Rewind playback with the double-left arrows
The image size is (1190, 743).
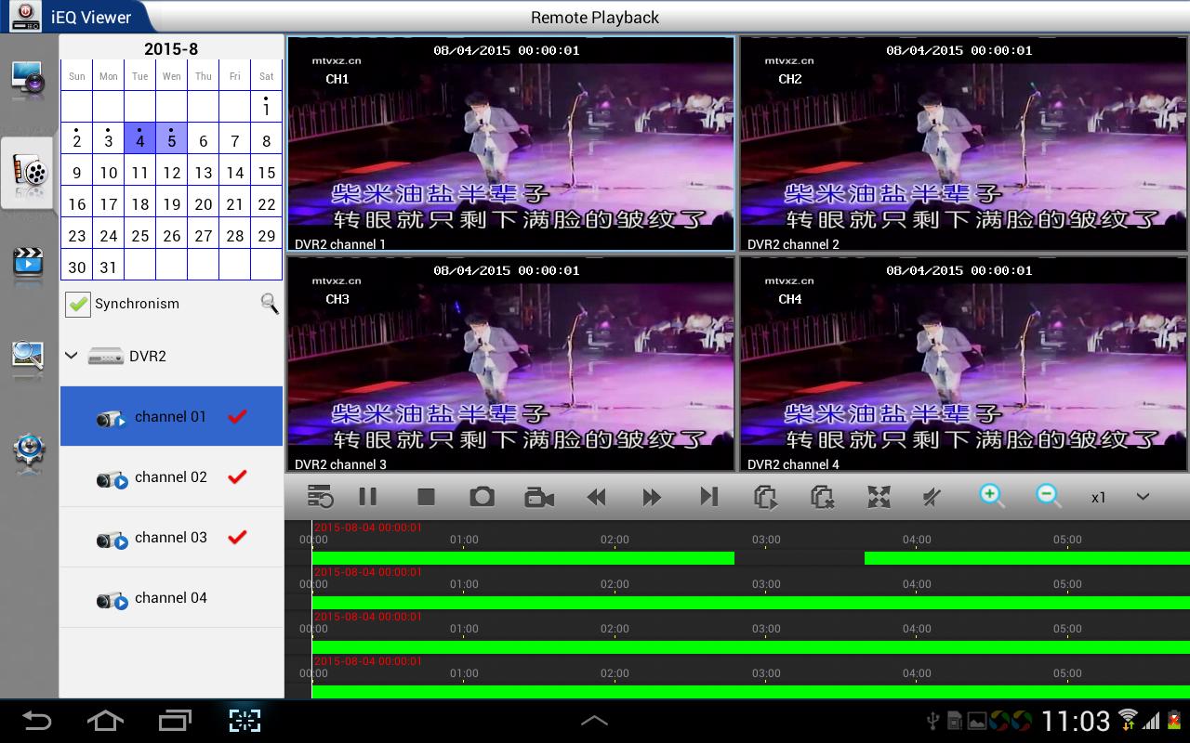click(597, 497)
